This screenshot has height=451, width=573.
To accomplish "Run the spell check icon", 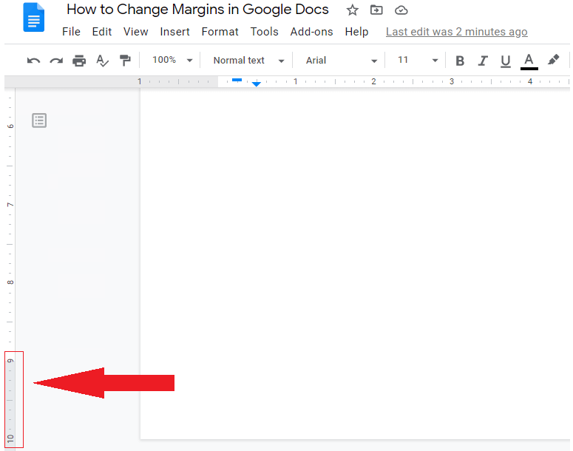I will [x=102, y=61].
